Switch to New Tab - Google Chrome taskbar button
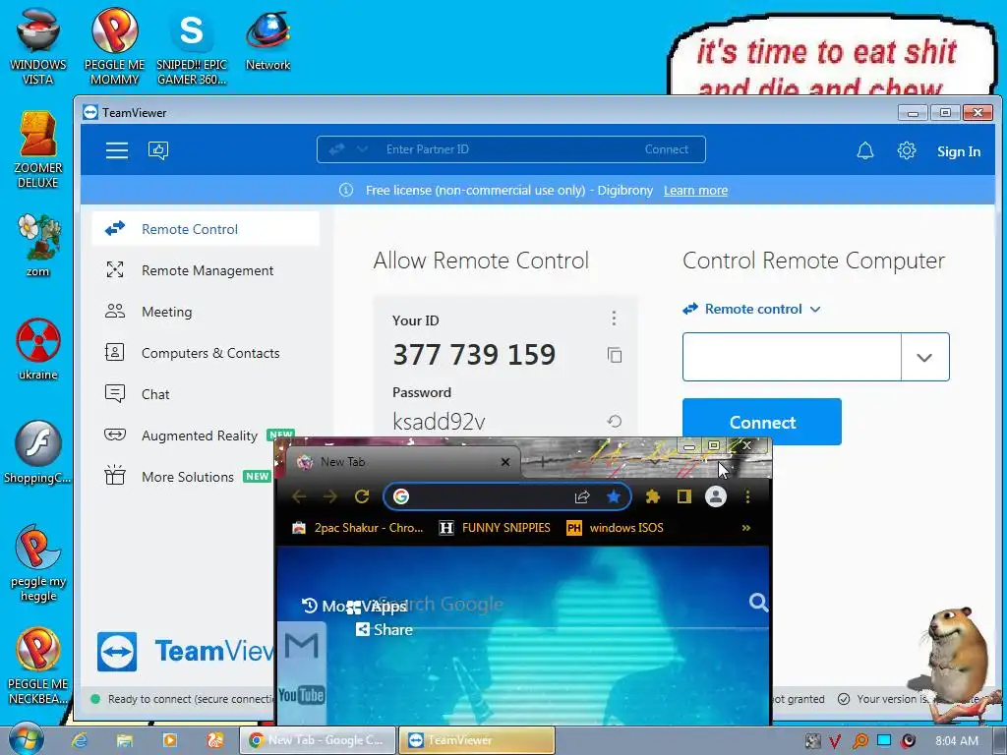 (318, 740)
